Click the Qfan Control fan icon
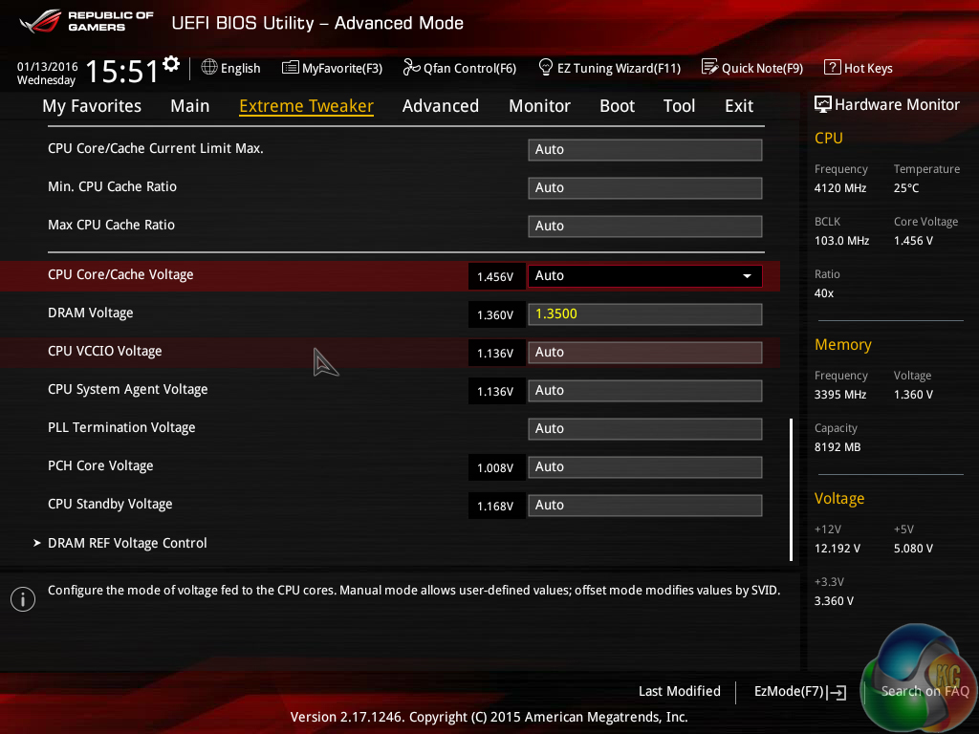979x734 pixels. coord(411,67)
